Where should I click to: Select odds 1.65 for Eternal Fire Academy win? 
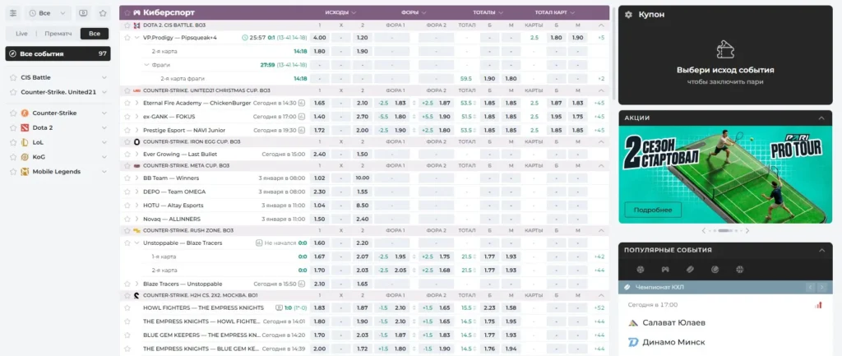320,103
